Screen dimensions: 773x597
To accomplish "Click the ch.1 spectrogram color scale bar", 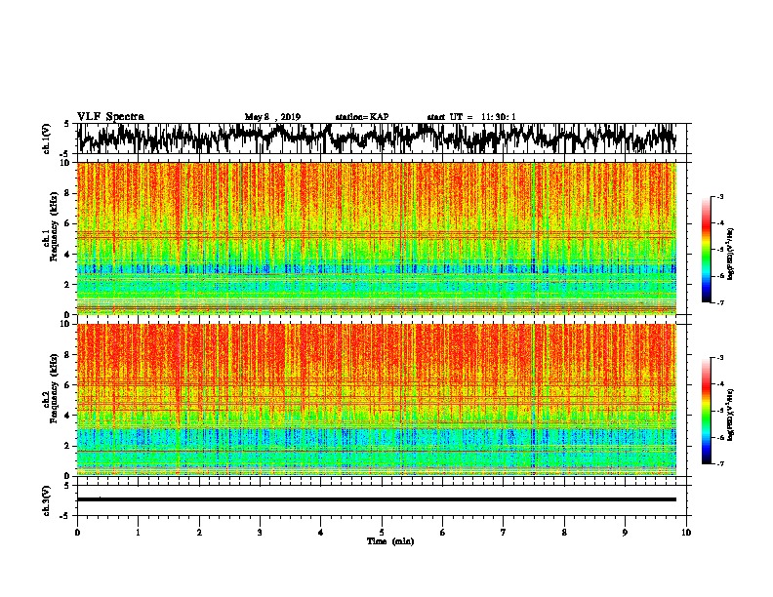I will point(706,250).
